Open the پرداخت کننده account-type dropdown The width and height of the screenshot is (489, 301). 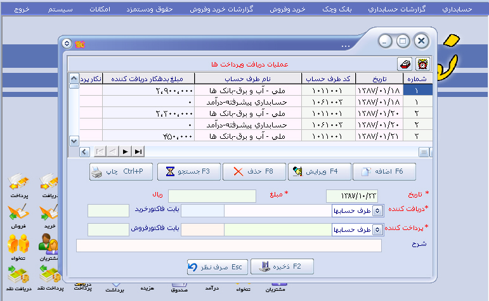click(376, 230)
